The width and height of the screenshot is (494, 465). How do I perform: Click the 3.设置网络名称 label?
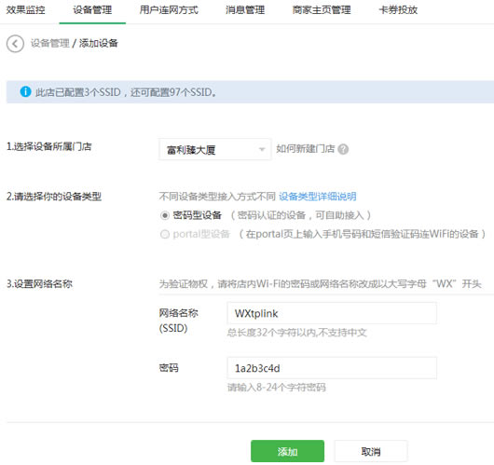coord(39,284)
